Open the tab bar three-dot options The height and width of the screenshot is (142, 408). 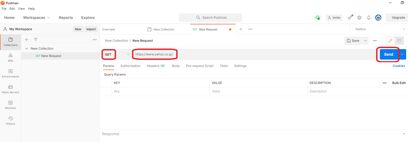pyautogui.click(x=250, y=29)
